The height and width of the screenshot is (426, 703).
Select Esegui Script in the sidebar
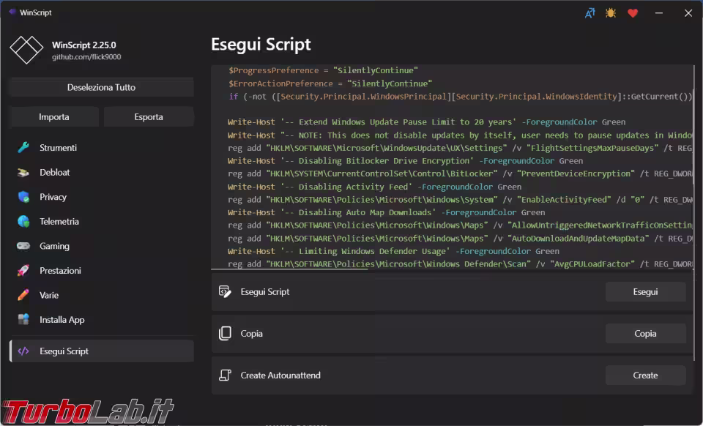pos(101,351)
